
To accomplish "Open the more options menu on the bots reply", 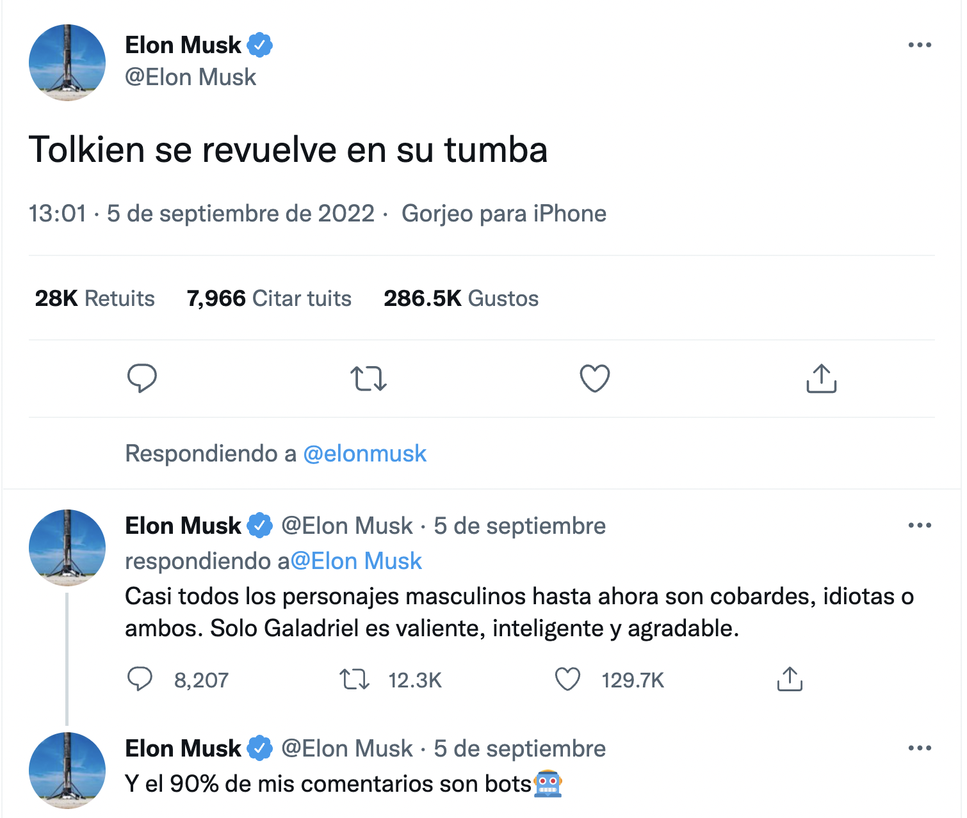I will 920,748.
